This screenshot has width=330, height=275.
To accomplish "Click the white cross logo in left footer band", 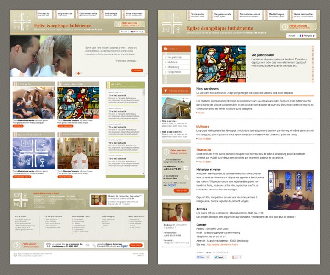I will click(x=21, y=200).
